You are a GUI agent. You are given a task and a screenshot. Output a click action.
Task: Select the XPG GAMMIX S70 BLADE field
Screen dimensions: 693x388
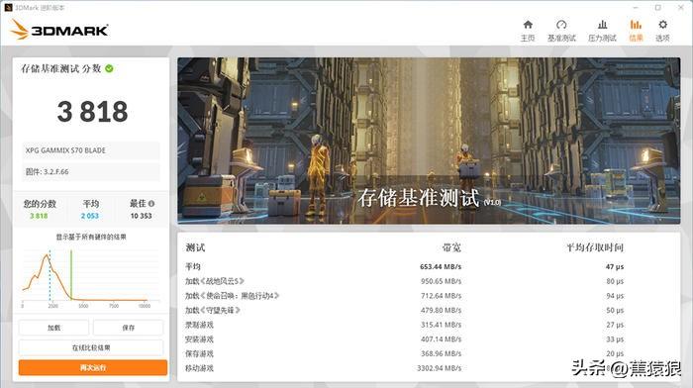[91, 150]
